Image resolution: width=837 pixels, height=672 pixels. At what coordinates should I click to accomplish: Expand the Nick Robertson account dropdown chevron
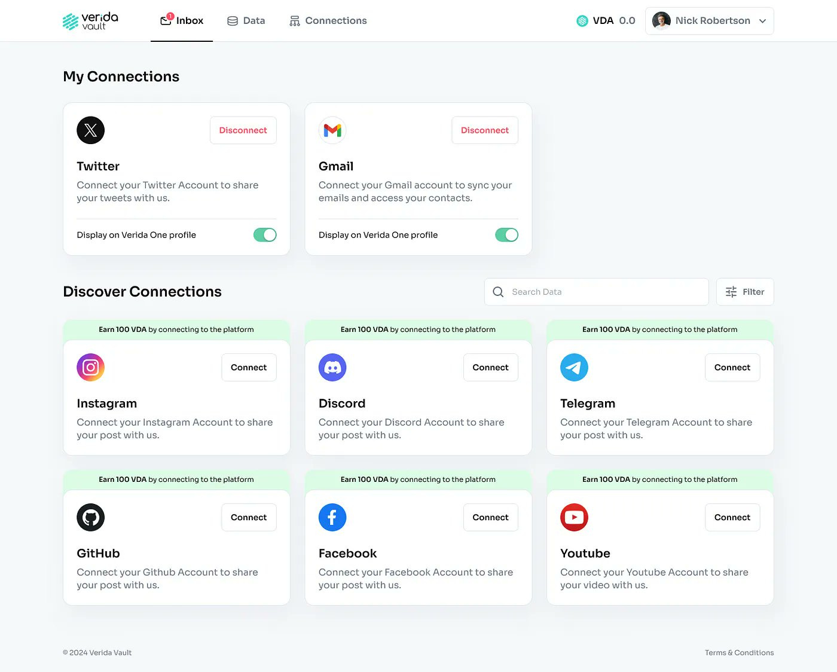(762, 21)
